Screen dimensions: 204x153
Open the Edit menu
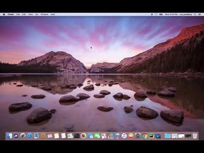[x=24, y=14]
